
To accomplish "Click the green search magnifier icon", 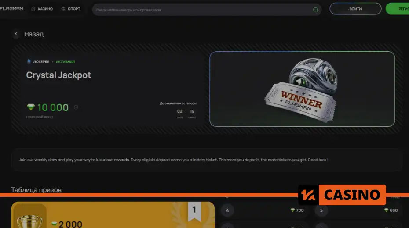I will point(315,10).
